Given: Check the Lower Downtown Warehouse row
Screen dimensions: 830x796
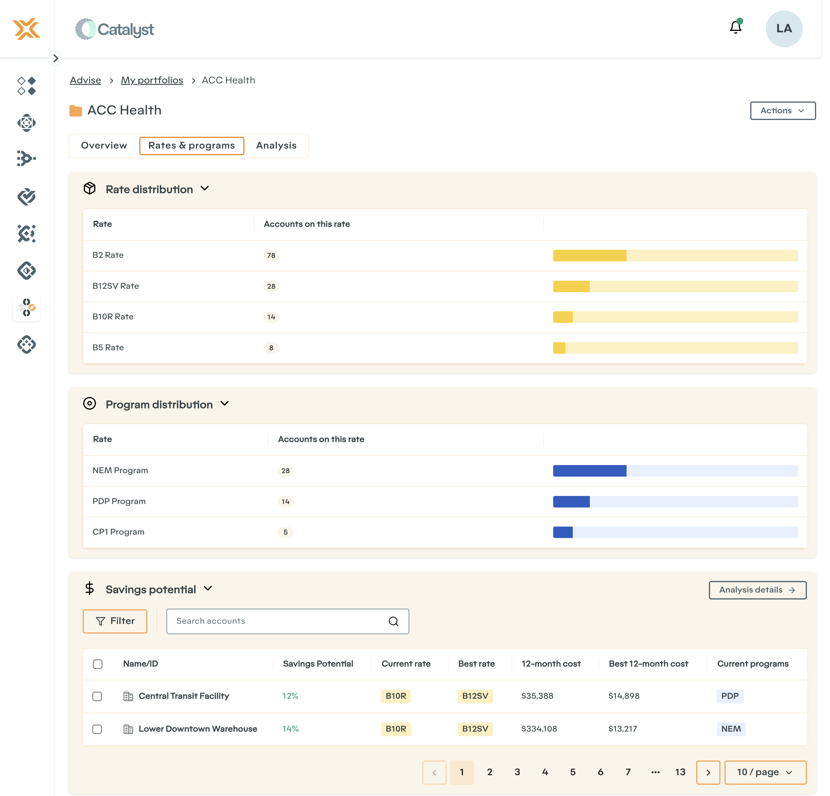Looking at the screenshot, I should tap(97, 729).
